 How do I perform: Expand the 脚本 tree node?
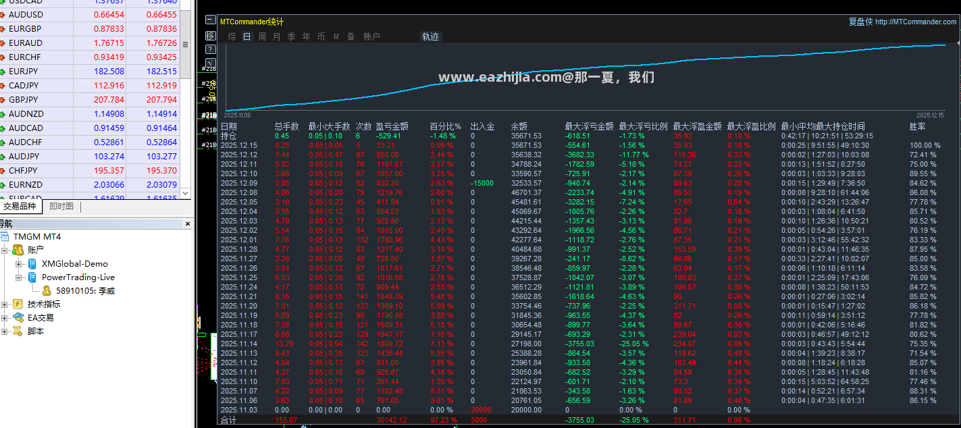click(x=5, y=331)
